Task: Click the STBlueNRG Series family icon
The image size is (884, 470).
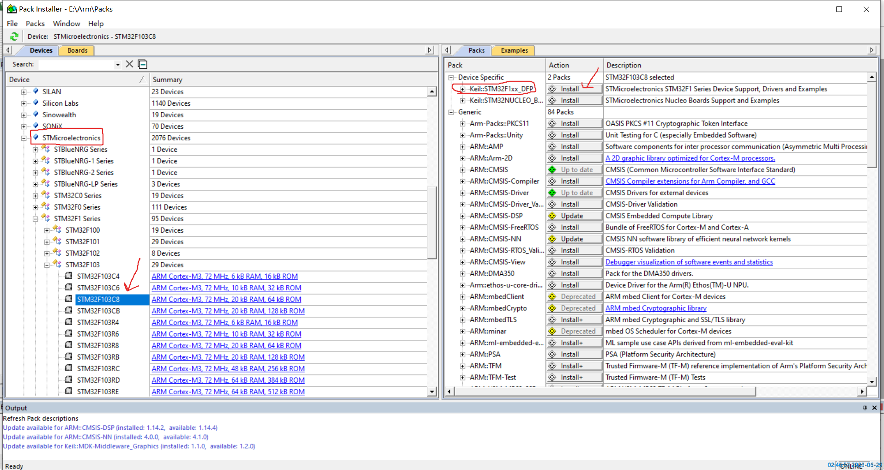Action: (x=46, y=149)
